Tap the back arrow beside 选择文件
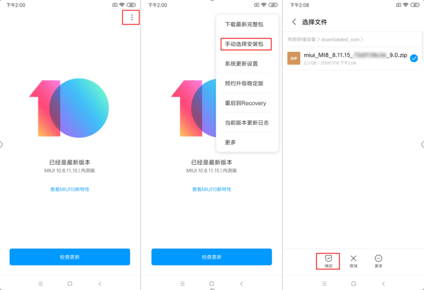This screenshot has width=424, height=290. [x=294, y=22]
